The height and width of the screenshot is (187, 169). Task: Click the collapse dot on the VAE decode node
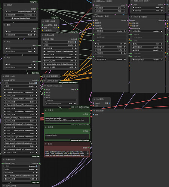[x=94, y=99]
